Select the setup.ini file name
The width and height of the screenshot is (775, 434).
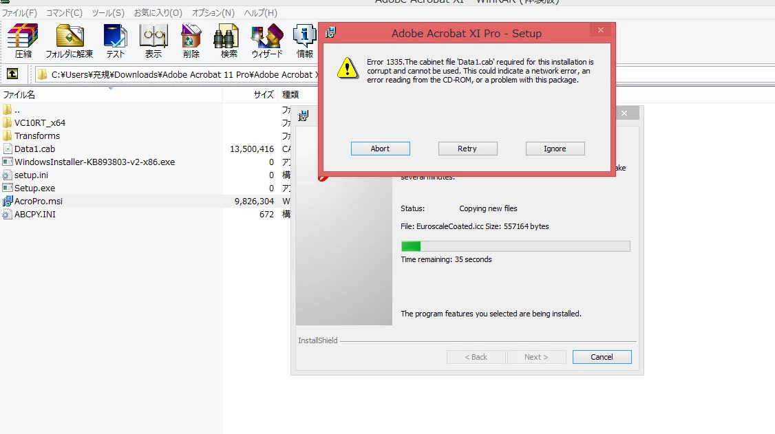[x=31, y=175]
